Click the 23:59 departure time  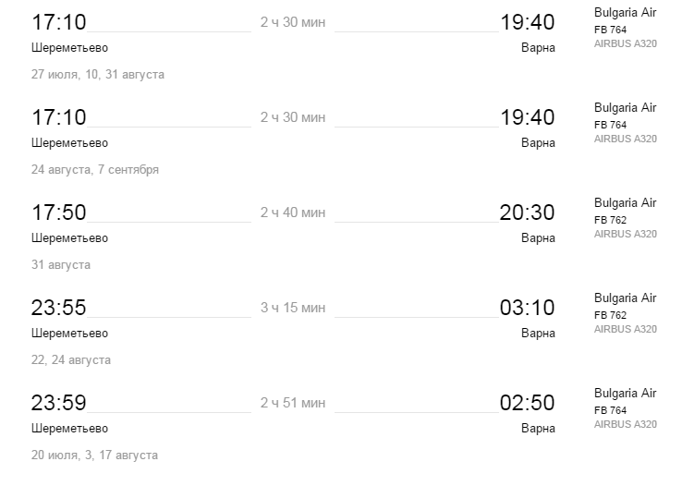[59, 403]
